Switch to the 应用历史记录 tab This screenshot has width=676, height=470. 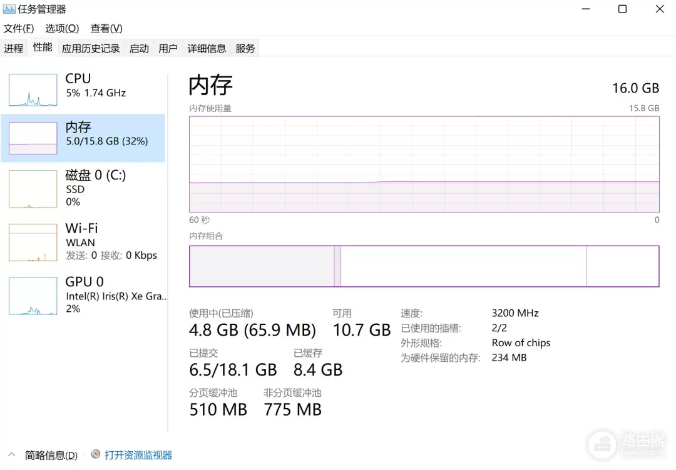pyautogui.click(x=91, y=48)
